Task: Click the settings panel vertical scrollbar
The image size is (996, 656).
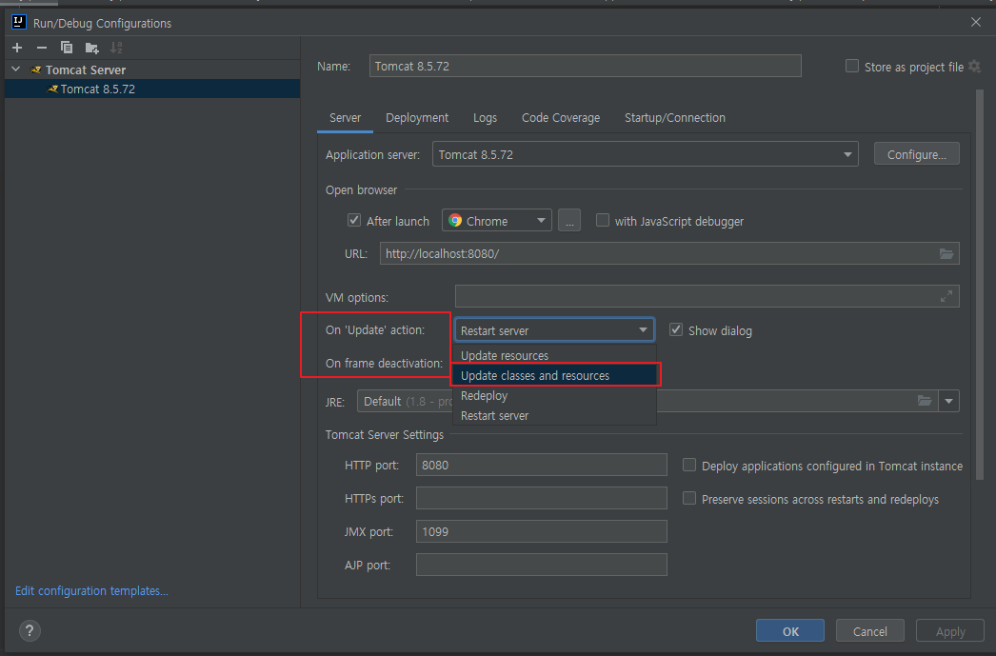Action: pyautogui.click(x=979, y=286)
